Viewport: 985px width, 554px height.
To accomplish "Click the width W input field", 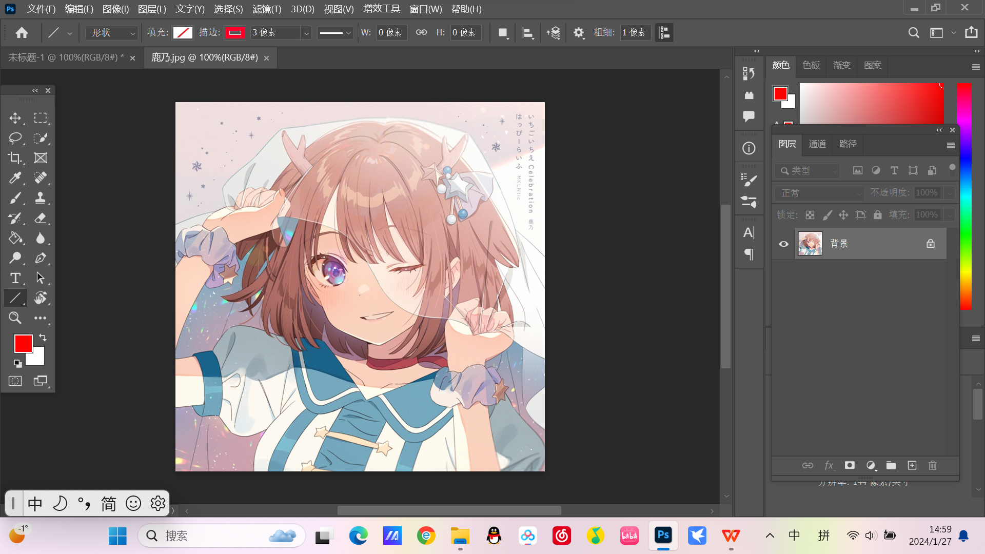I will [392, 33].
